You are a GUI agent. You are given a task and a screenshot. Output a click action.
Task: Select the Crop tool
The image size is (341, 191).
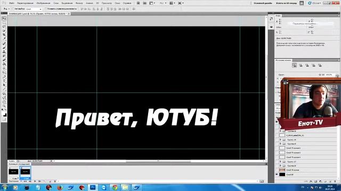point(4,35)
